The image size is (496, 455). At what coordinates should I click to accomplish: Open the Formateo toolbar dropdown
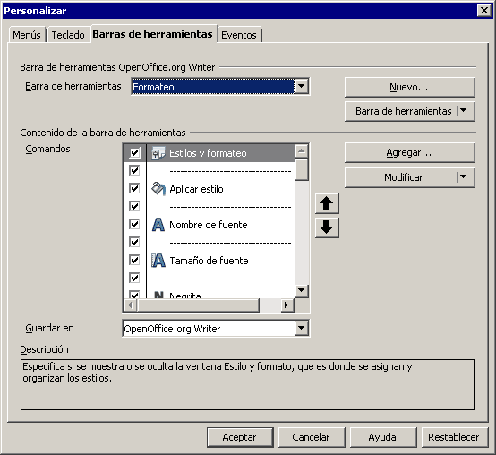[x=301, y=86]
